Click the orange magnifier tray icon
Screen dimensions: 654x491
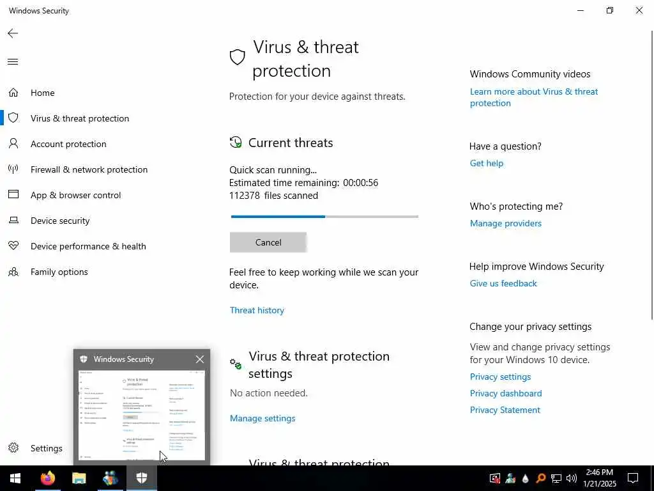(x=540, y=478)
